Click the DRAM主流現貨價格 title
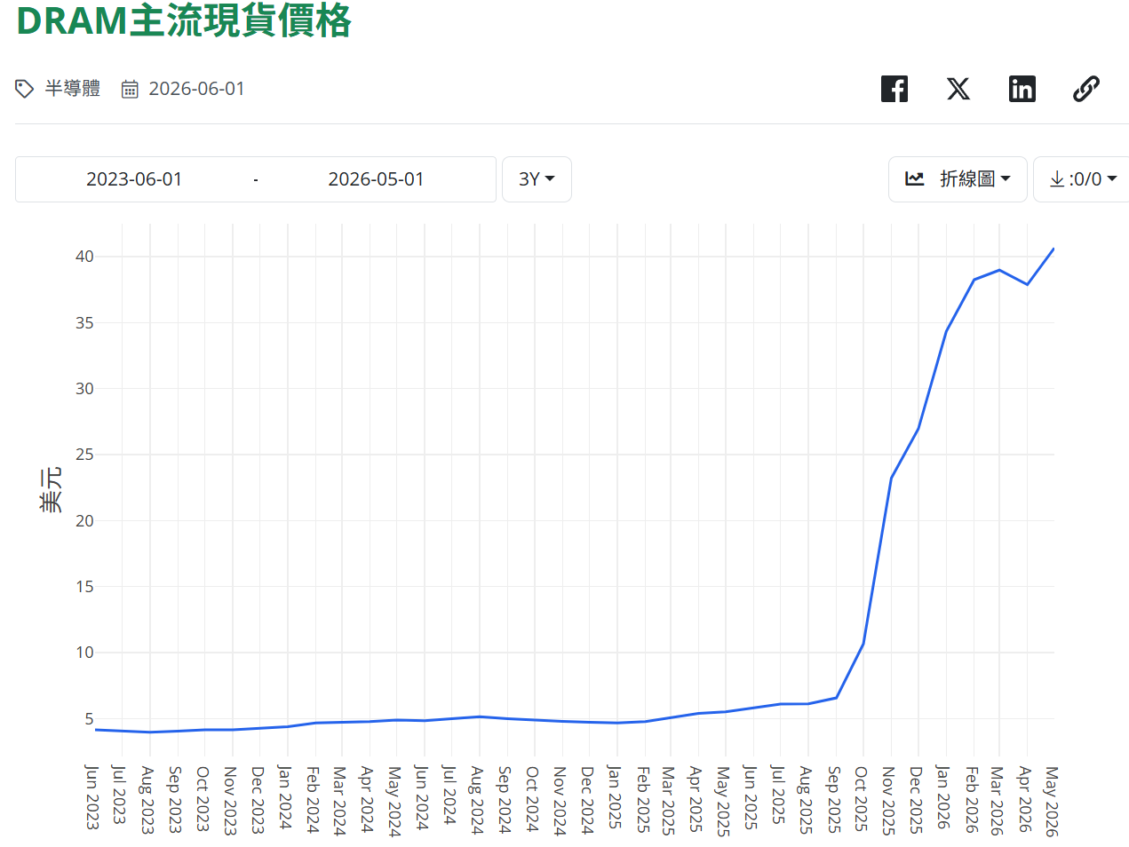Image resolution: width=1129 pixels, height=847 pixels. click(x=184, y=20)
